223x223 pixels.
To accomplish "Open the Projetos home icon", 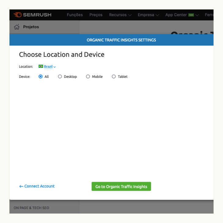I will click(16, 27).
